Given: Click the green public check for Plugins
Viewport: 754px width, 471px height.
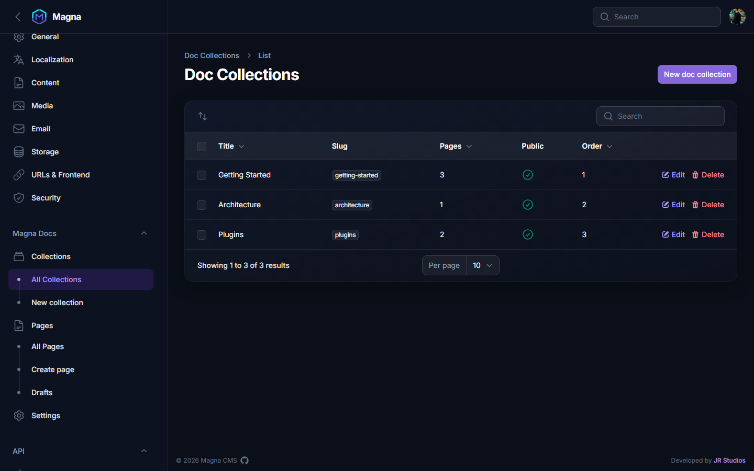Looking at the screenshot, I should point(528,234).
